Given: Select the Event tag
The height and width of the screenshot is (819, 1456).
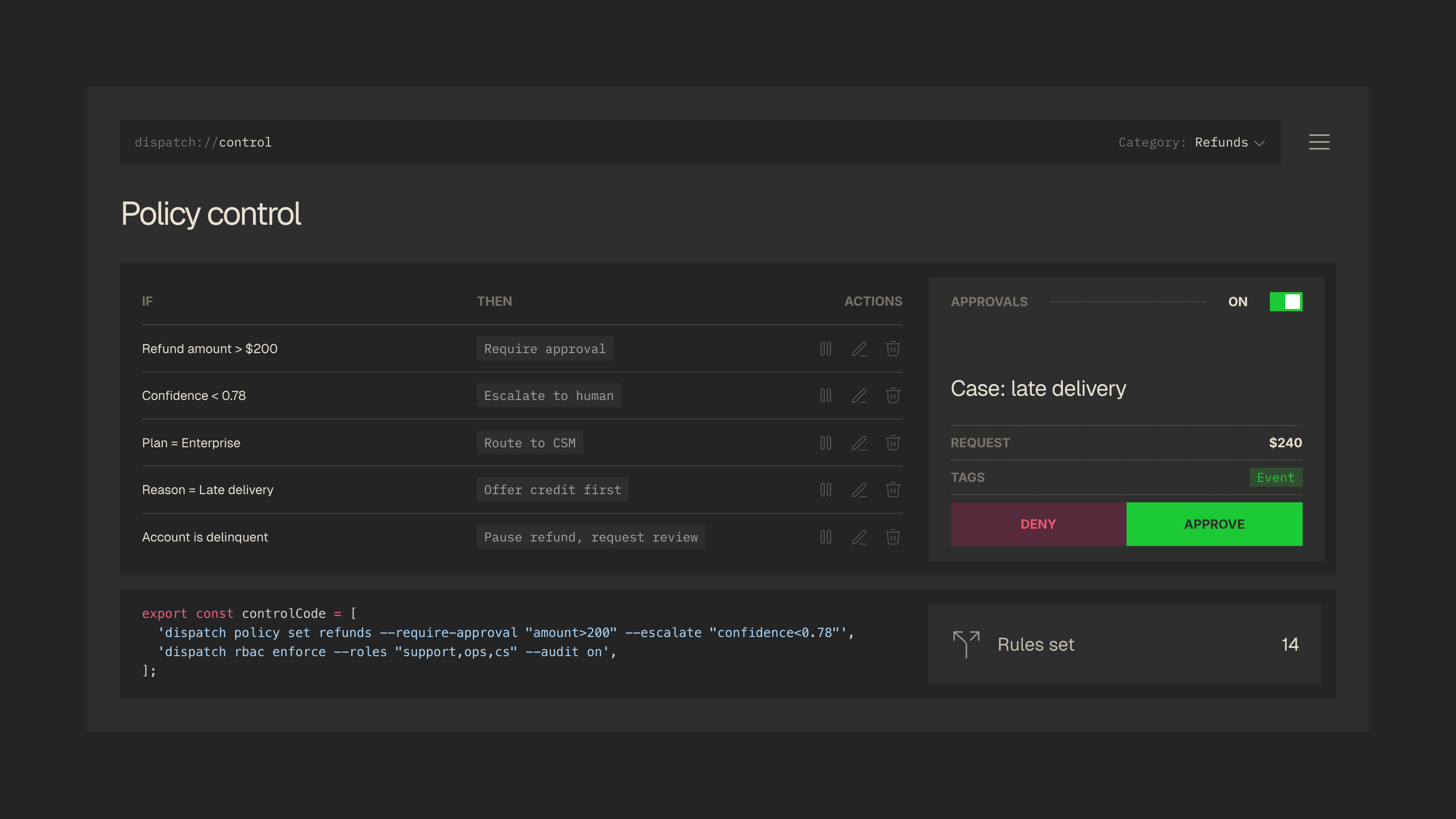Looking at the screenshot, I should [1275, 478].
